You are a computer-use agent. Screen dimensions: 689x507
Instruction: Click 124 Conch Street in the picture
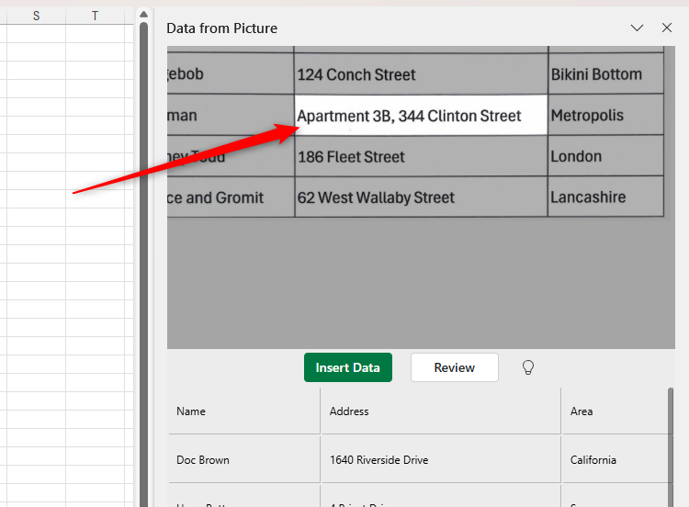pyautogui.click(x=356, y=74)
